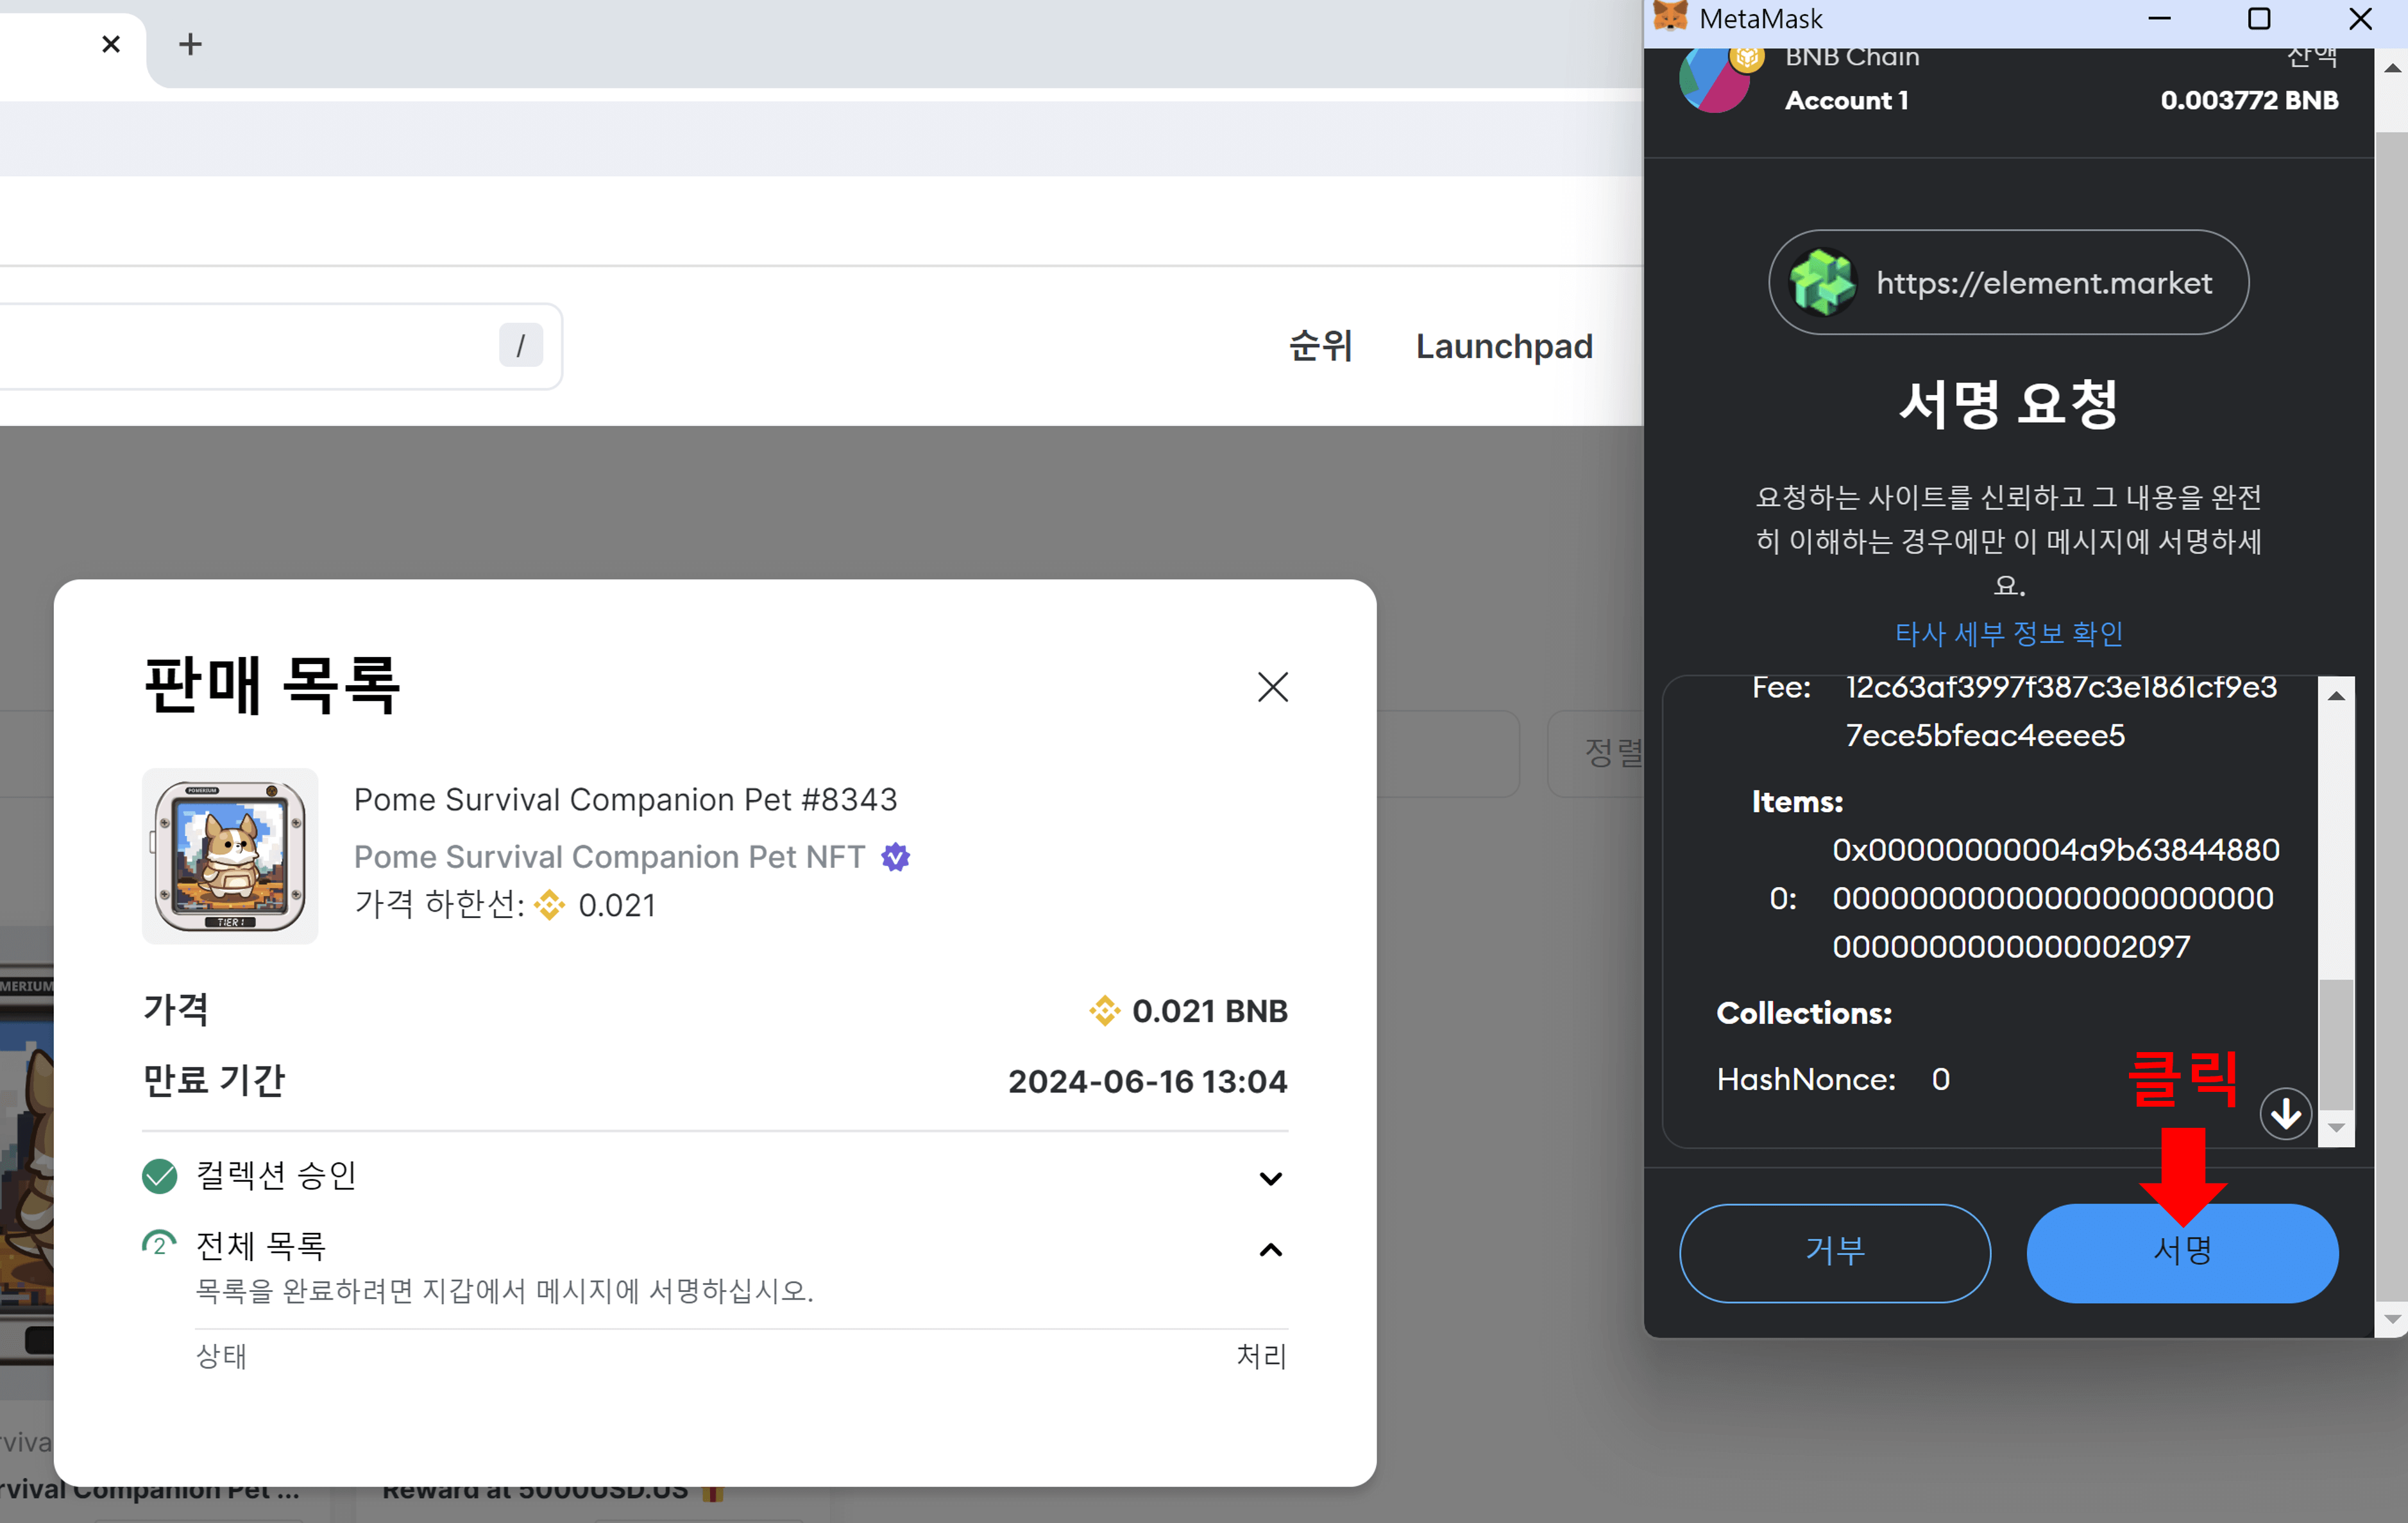Click the diamond icon beside 가격 하한선

[x=549, y=905]
